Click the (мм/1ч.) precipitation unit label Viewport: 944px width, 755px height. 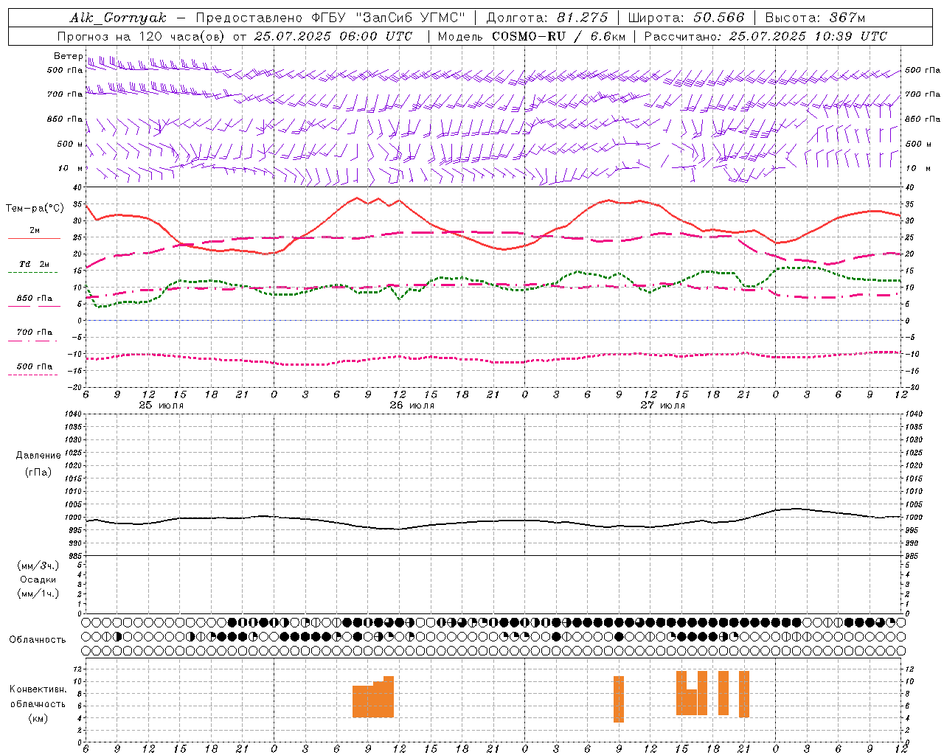pos(38,594)
